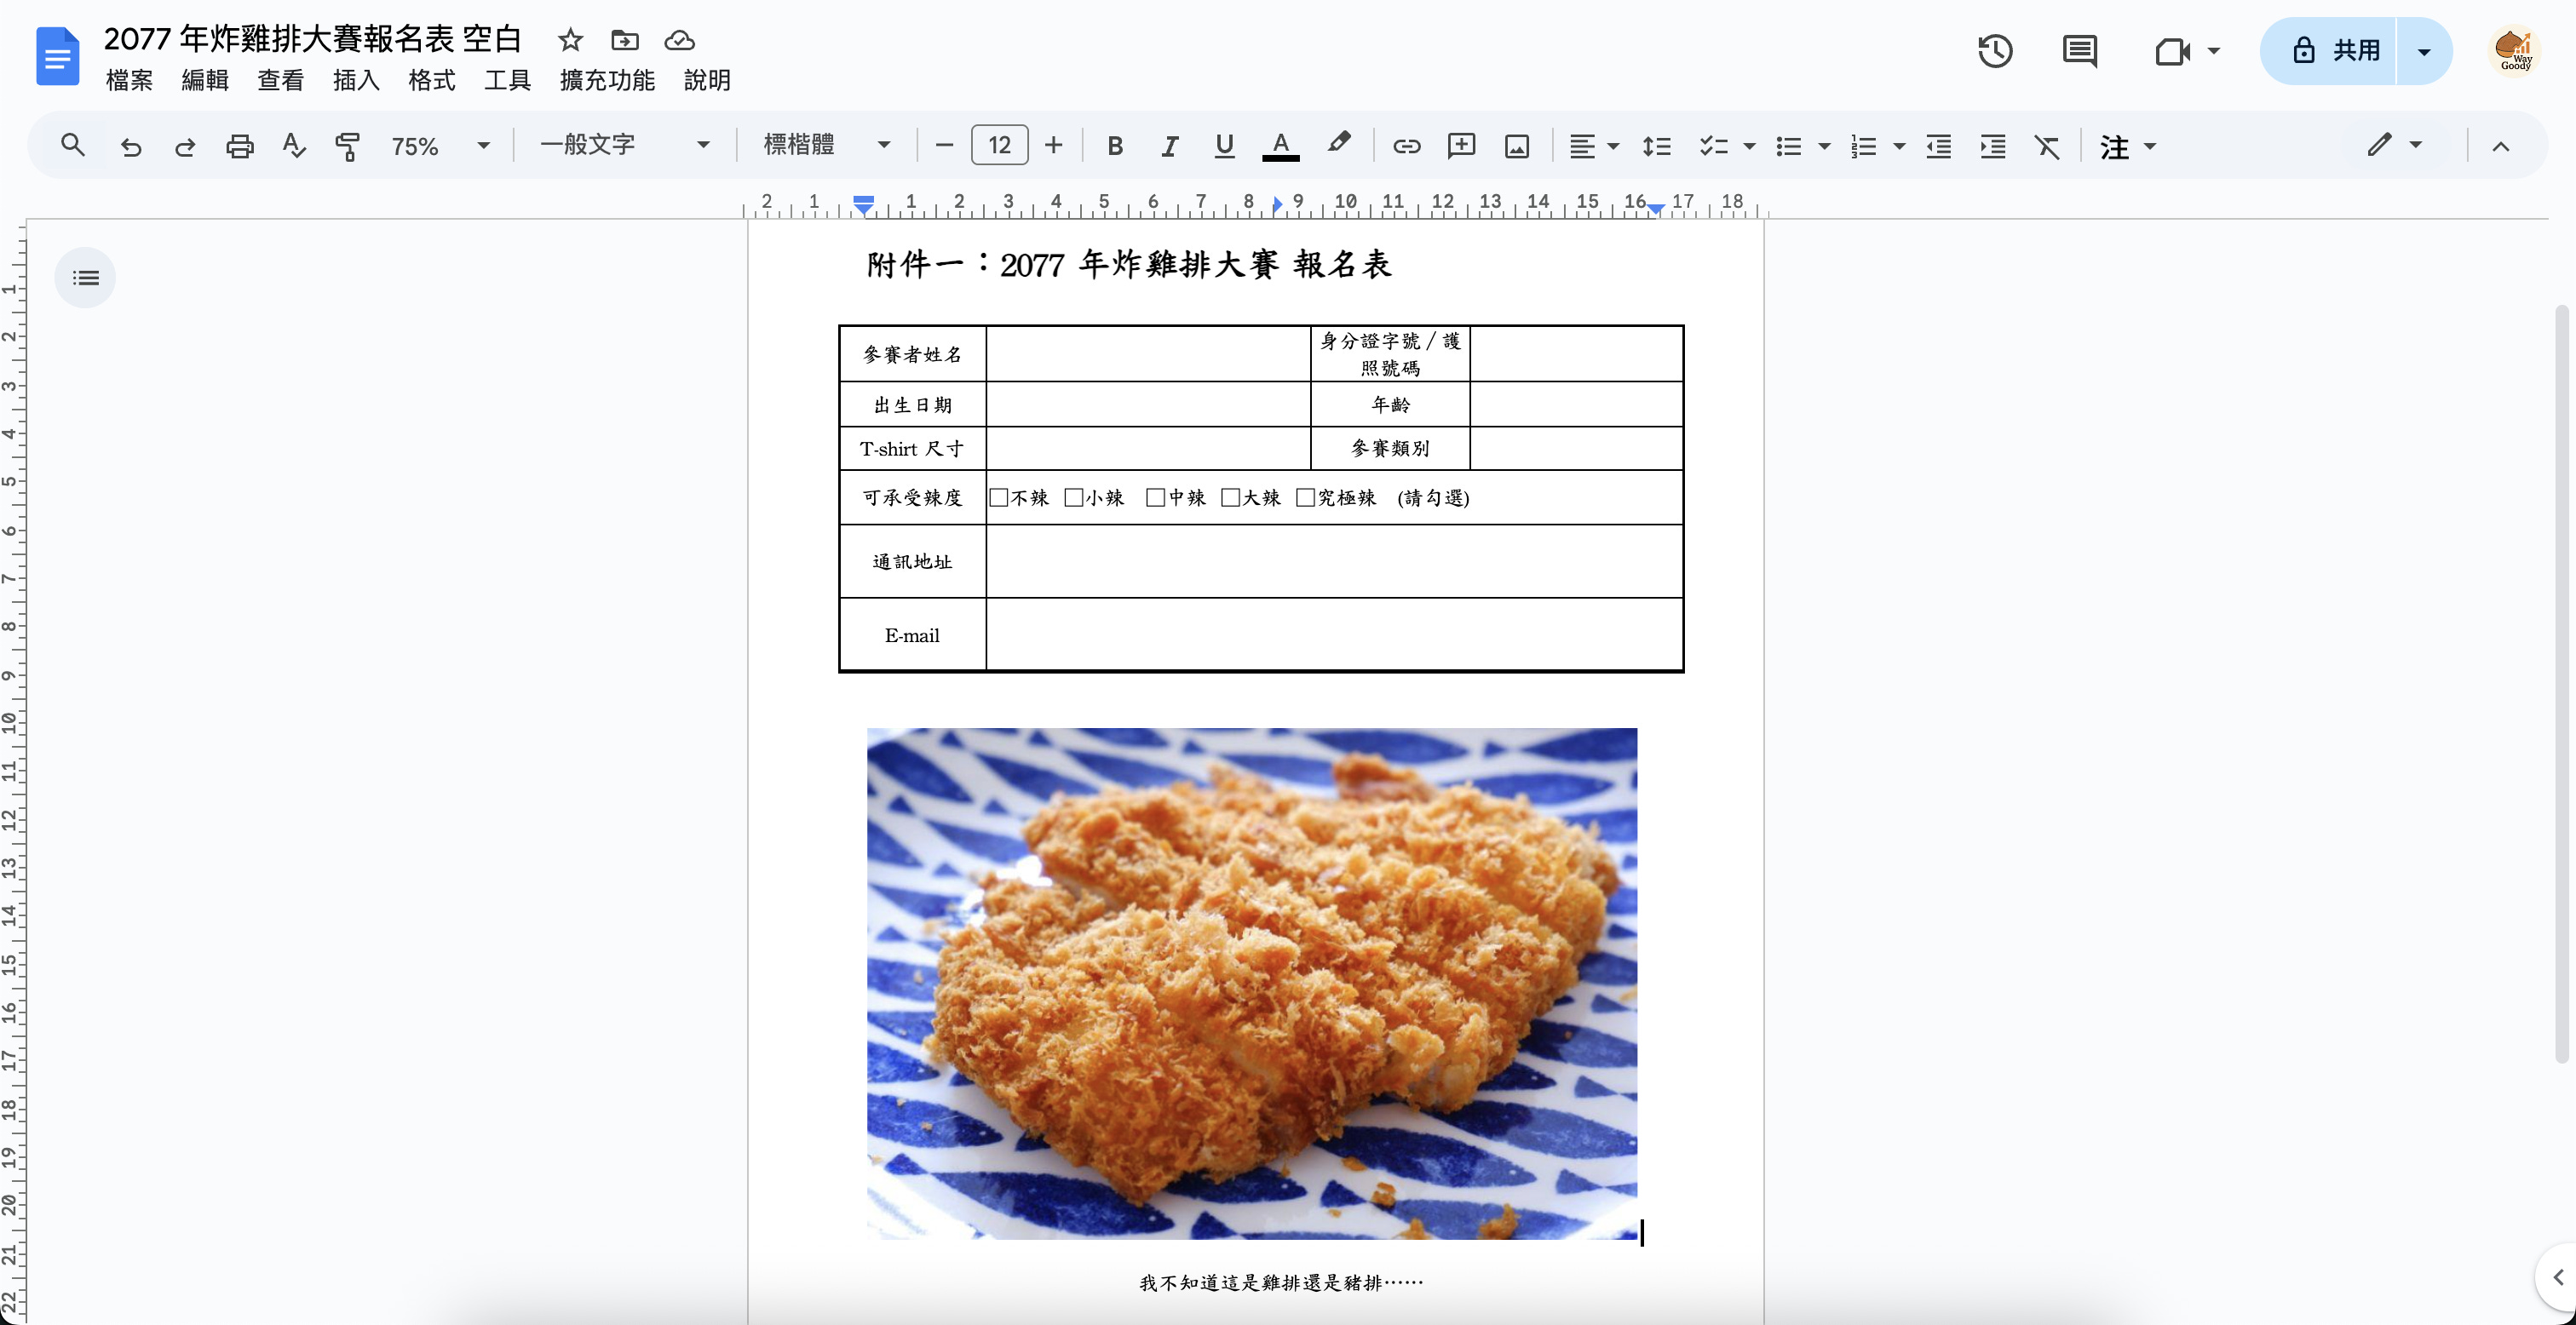The width and height of the screenshot is (2576, 1325).
Task: Open the 插入 menu
Action: click(x=356, y=80)
